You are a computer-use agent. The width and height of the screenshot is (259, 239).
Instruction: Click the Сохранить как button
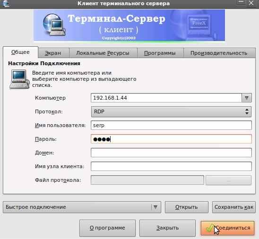234,207
